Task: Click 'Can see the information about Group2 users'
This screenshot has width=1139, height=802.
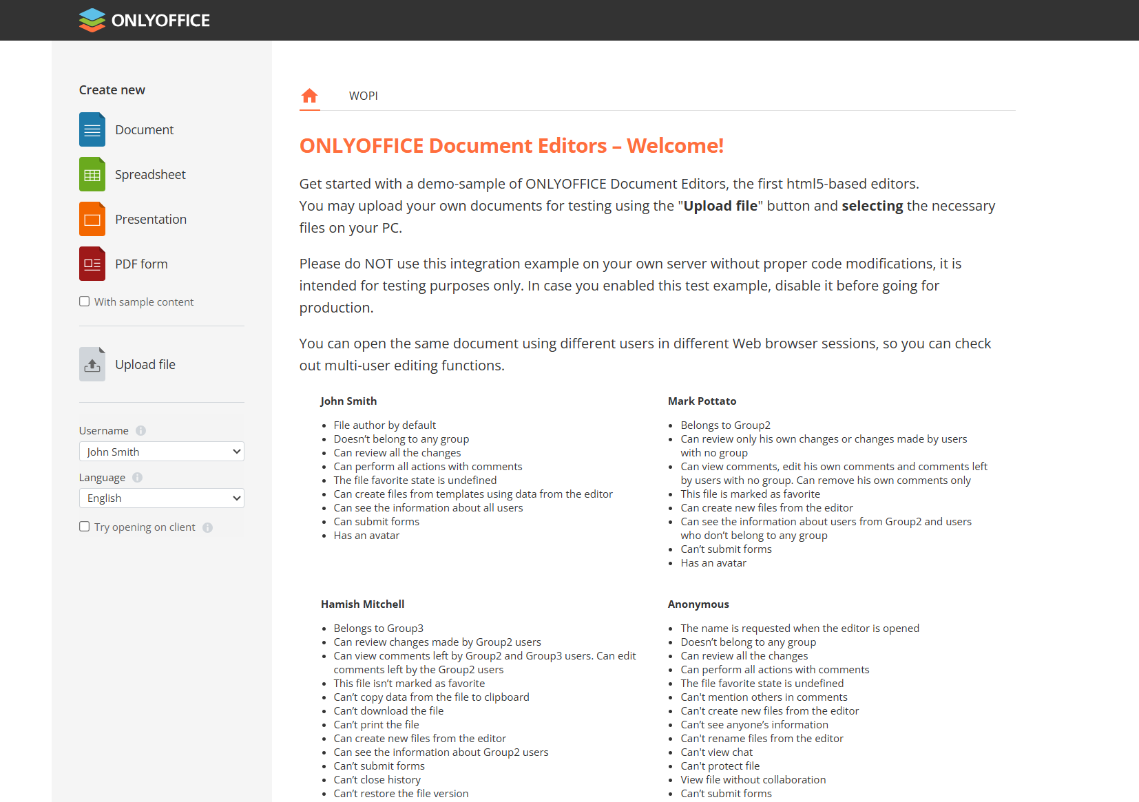Action: (x=441, y=752)
